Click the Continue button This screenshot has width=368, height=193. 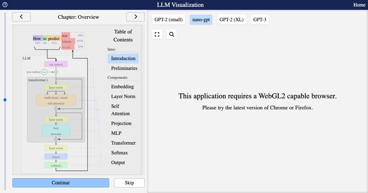click(x=61, y=183)
